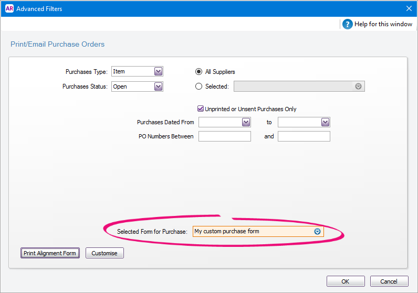Choose the Selected supplier radio button
The image size is (418, 293).
tap(199, 86)
